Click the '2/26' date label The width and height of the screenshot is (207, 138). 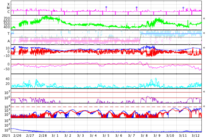(x=17, y=135)
